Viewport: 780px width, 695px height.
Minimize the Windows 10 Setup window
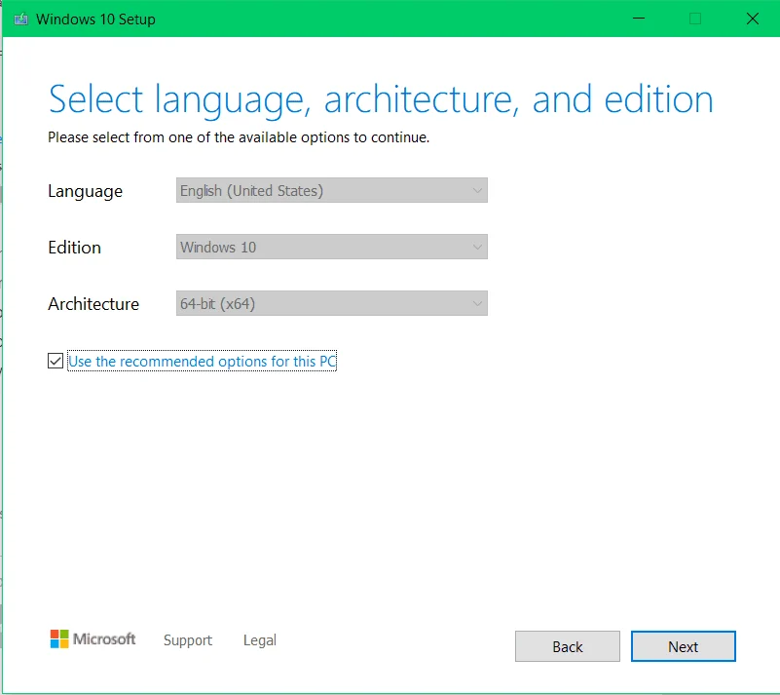click(639, 19)
